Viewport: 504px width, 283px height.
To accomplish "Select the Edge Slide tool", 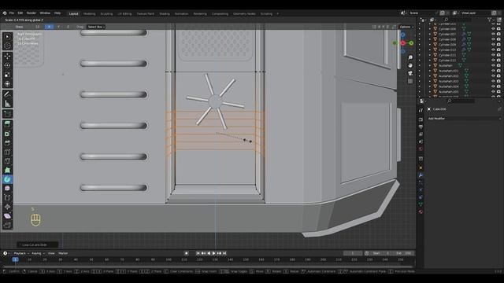I will [x=7, y=197].
